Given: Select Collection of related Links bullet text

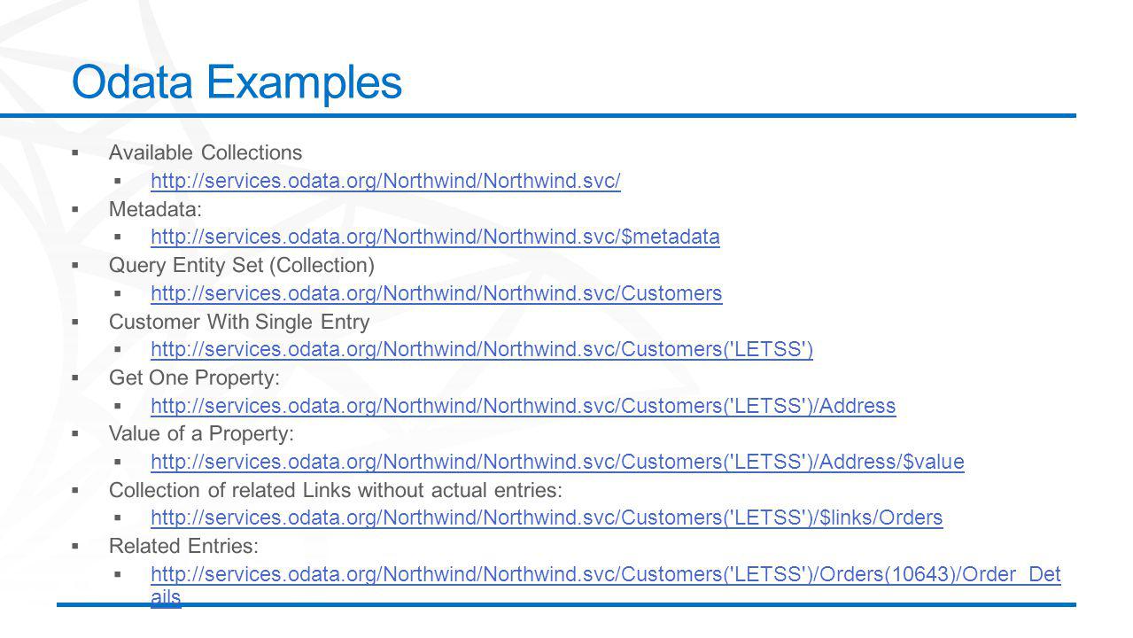Looking at the screenshot, I should 336,490.
